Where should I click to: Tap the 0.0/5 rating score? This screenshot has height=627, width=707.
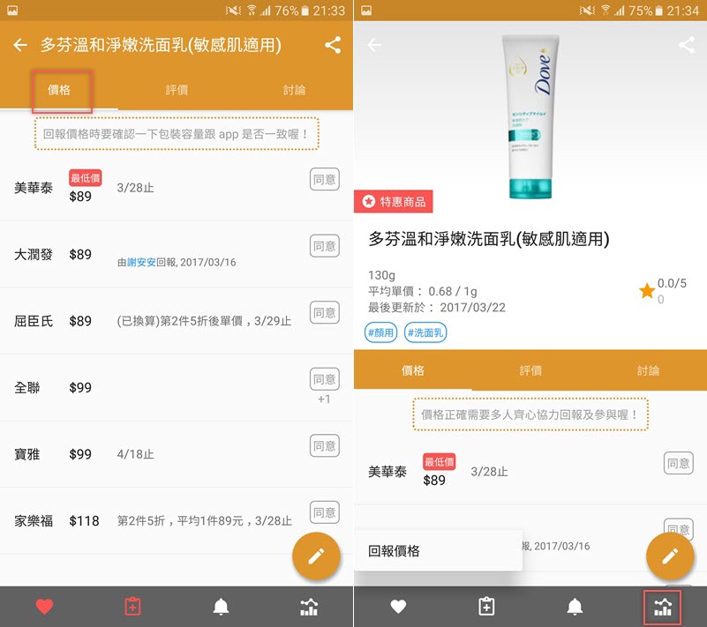click(x=672, y=283)
